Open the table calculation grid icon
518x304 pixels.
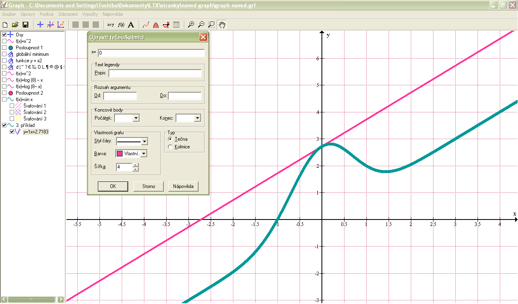[176, 25]
